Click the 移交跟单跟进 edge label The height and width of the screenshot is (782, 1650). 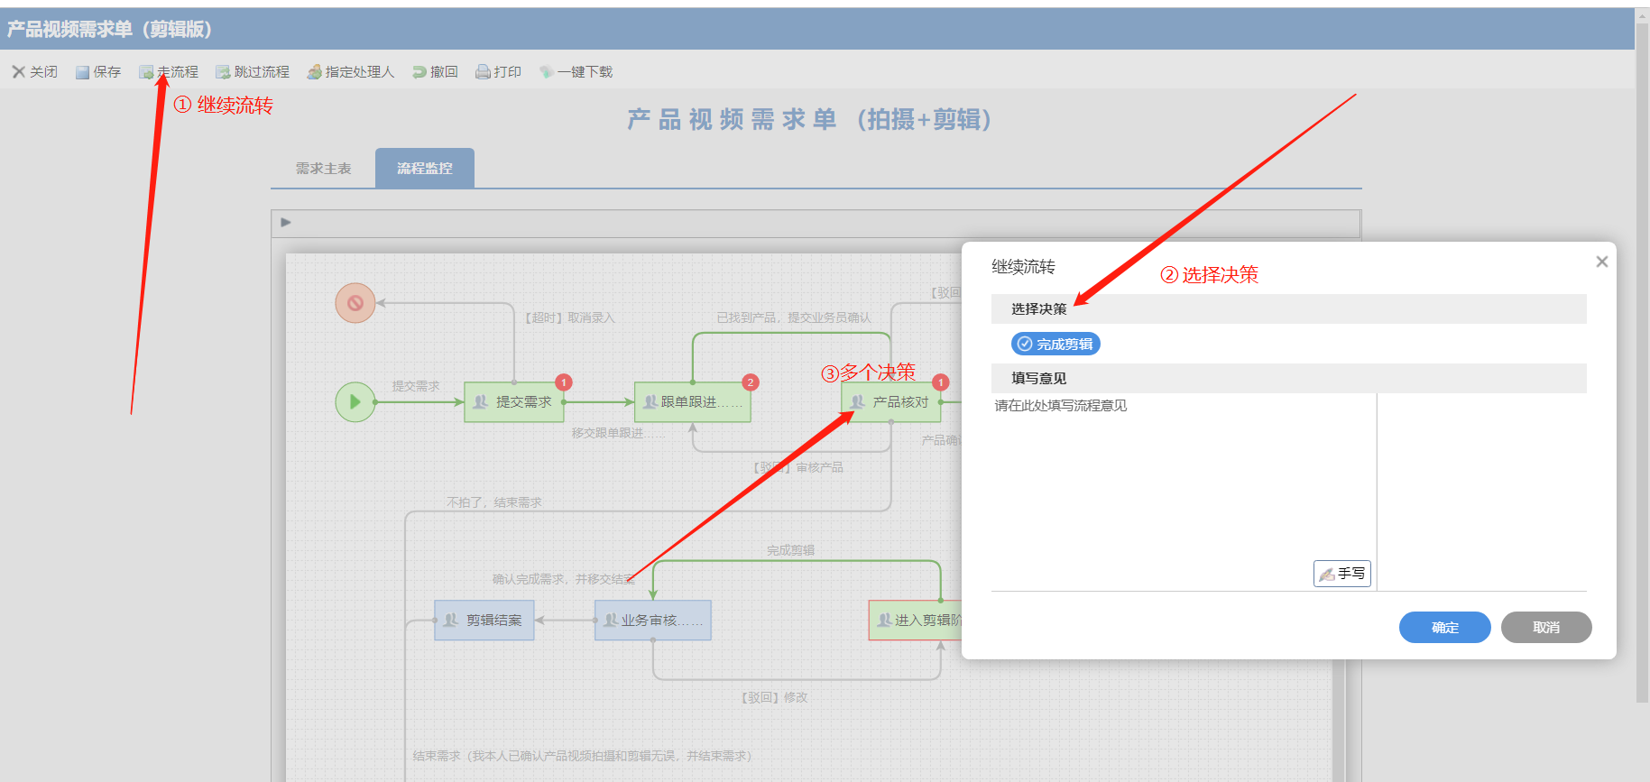click(619, 433)
